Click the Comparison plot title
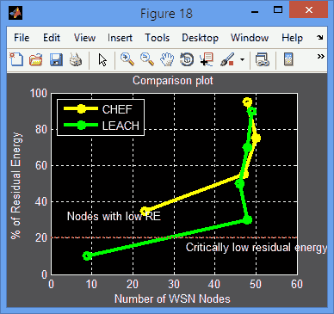The width and height of the screenshot is (334, 314). pyautogui.click(x=173, y=81)
